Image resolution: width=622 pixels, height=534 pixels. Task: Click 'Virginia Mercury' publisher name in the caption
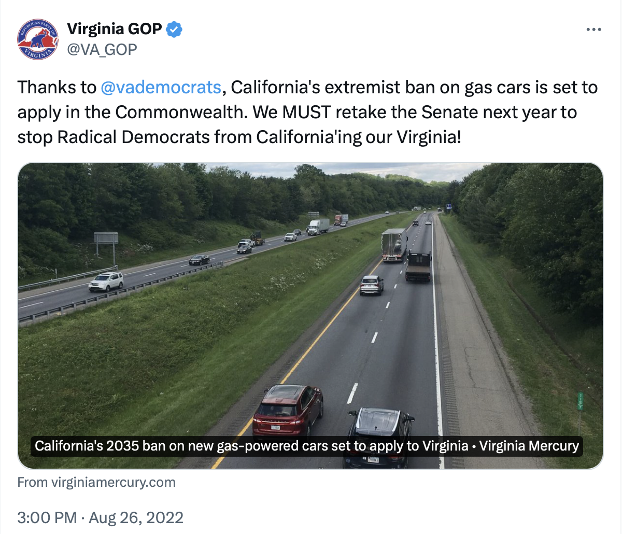[x=528, y=445]
